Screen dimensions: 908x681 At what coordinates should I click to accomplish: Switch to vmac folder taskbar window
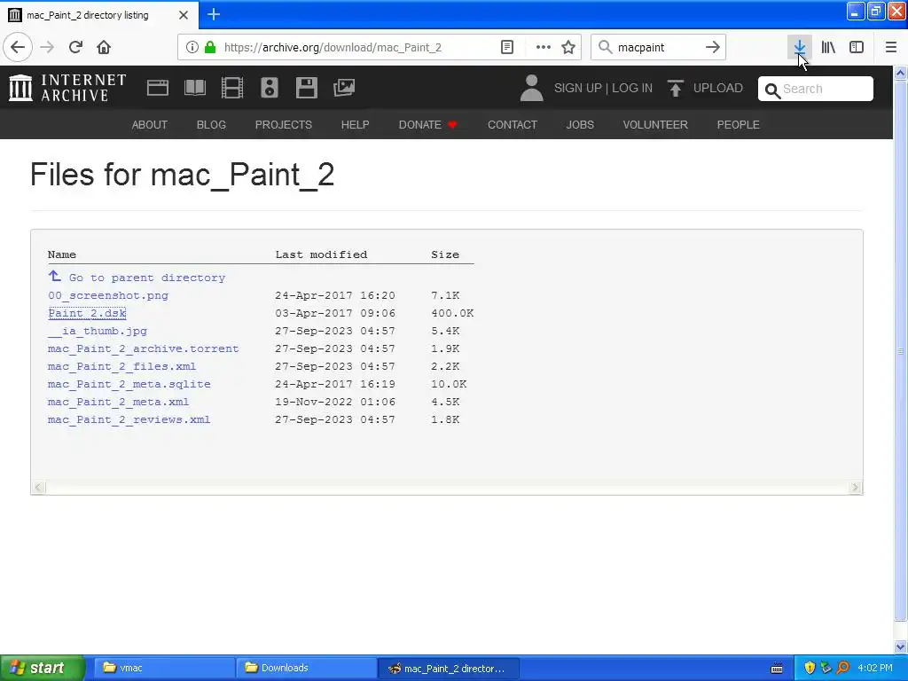click(x=163, y=668)
